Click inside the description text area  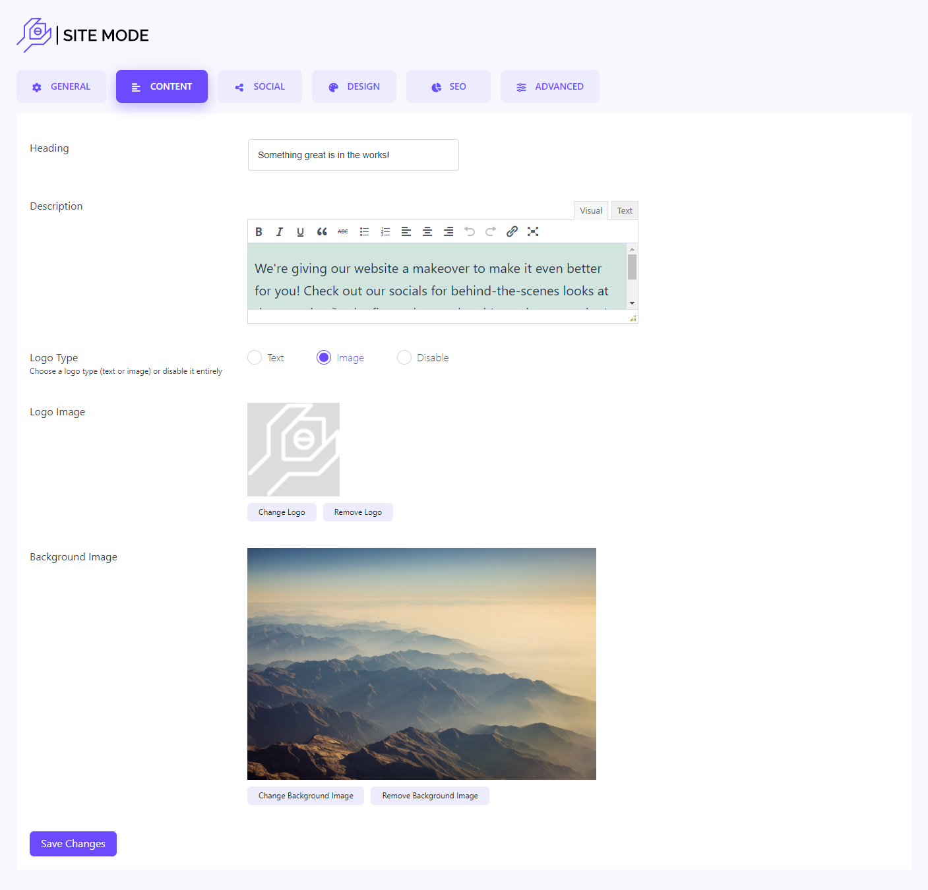click(x=437, y=276)
